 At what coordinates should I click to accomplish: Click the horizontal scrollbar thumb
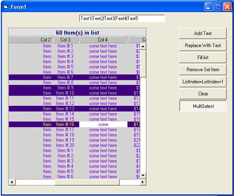point(87,182)
